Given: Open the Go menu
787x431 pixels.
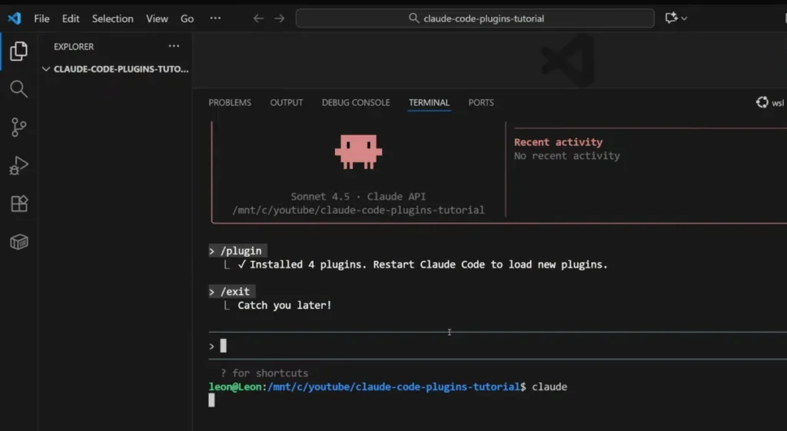Looking at the screenshot, I should [188, 18].
